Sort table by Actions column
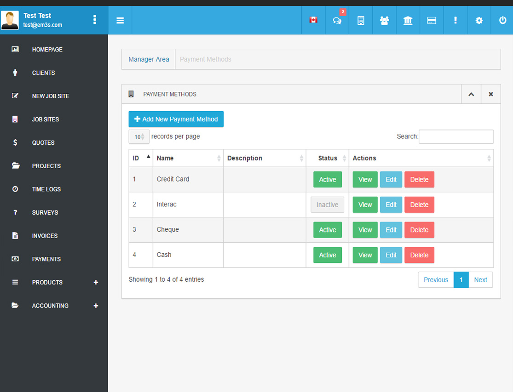 pyautogui.click(x=421, y=158)
